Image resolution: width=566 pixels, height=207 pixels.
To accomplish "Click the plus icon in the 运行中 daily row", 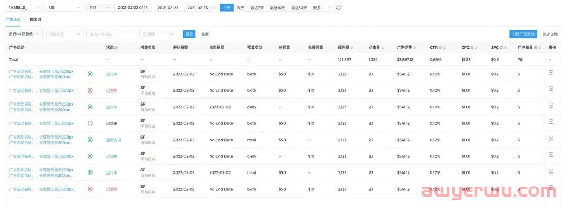I will pos(551,105).
